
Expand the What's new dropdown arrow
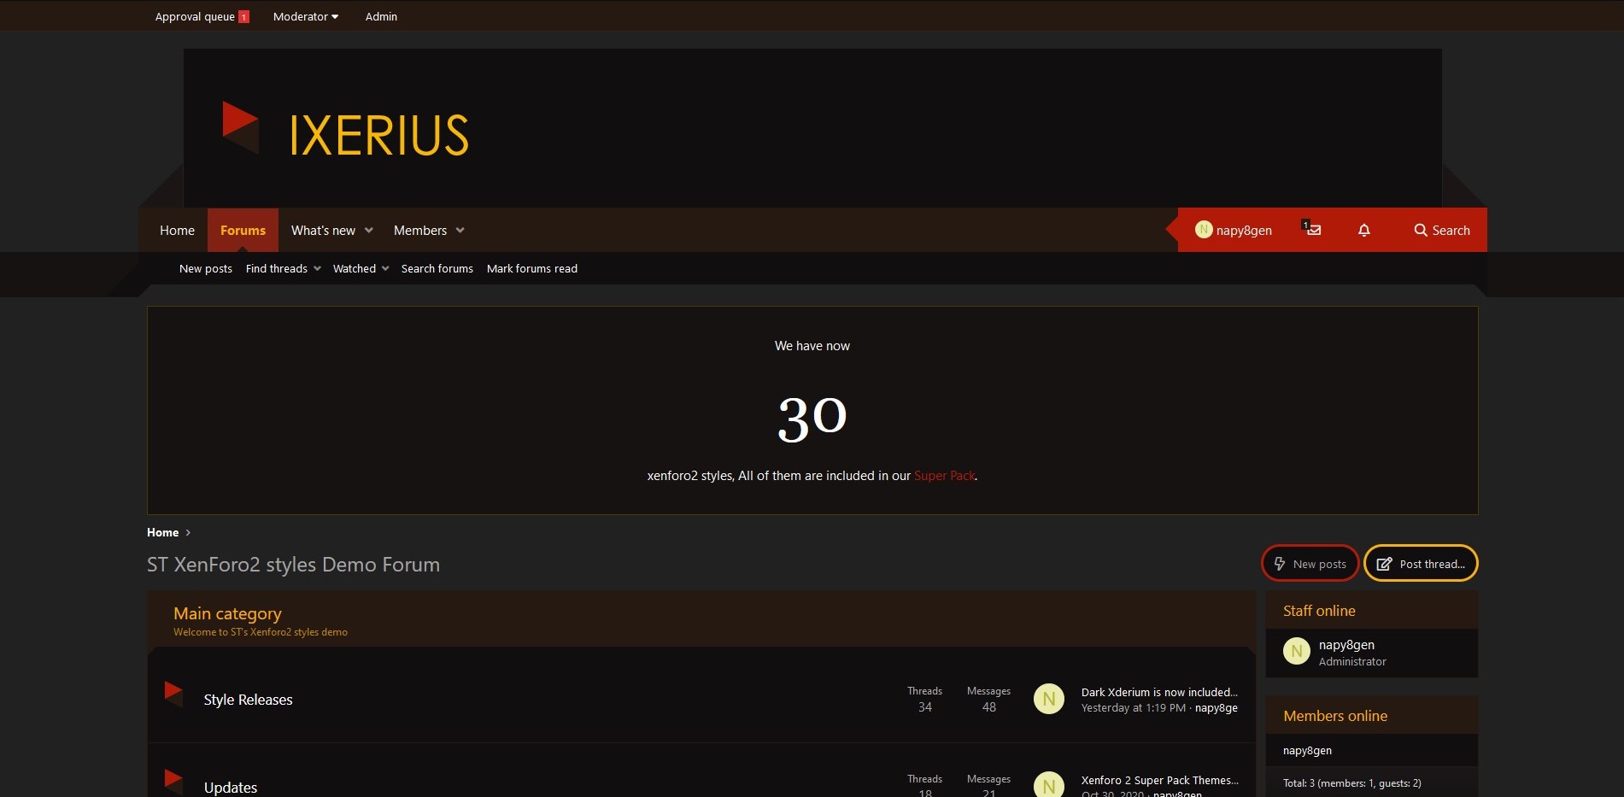tap(369, 231)
